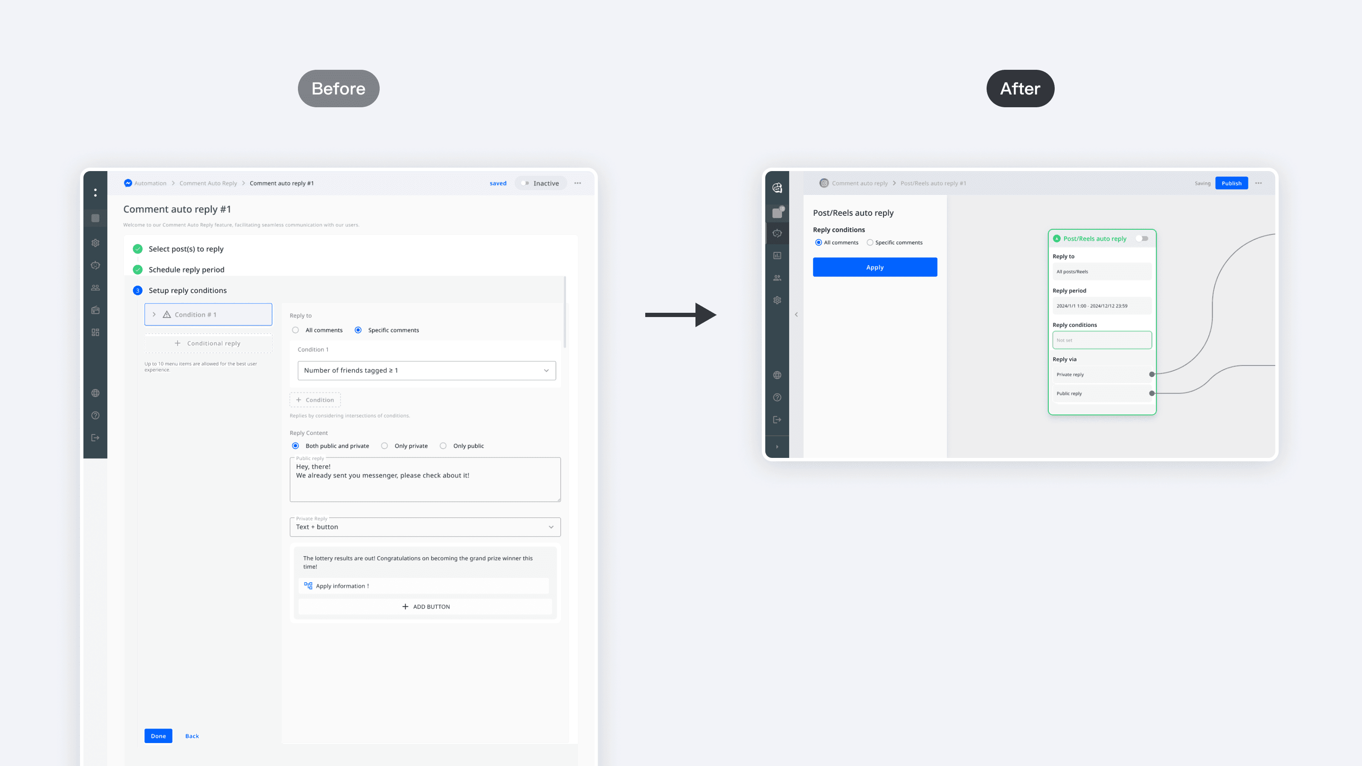Go to Comment Auto Reply breadcrumb

click(x=208, y=183)
